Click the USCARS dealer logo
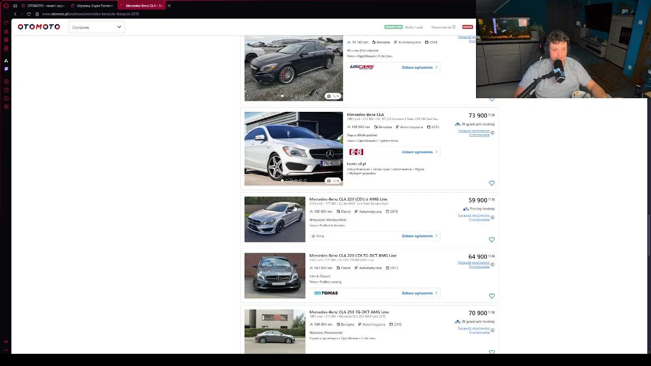651x366 pixels. [362, 67]
